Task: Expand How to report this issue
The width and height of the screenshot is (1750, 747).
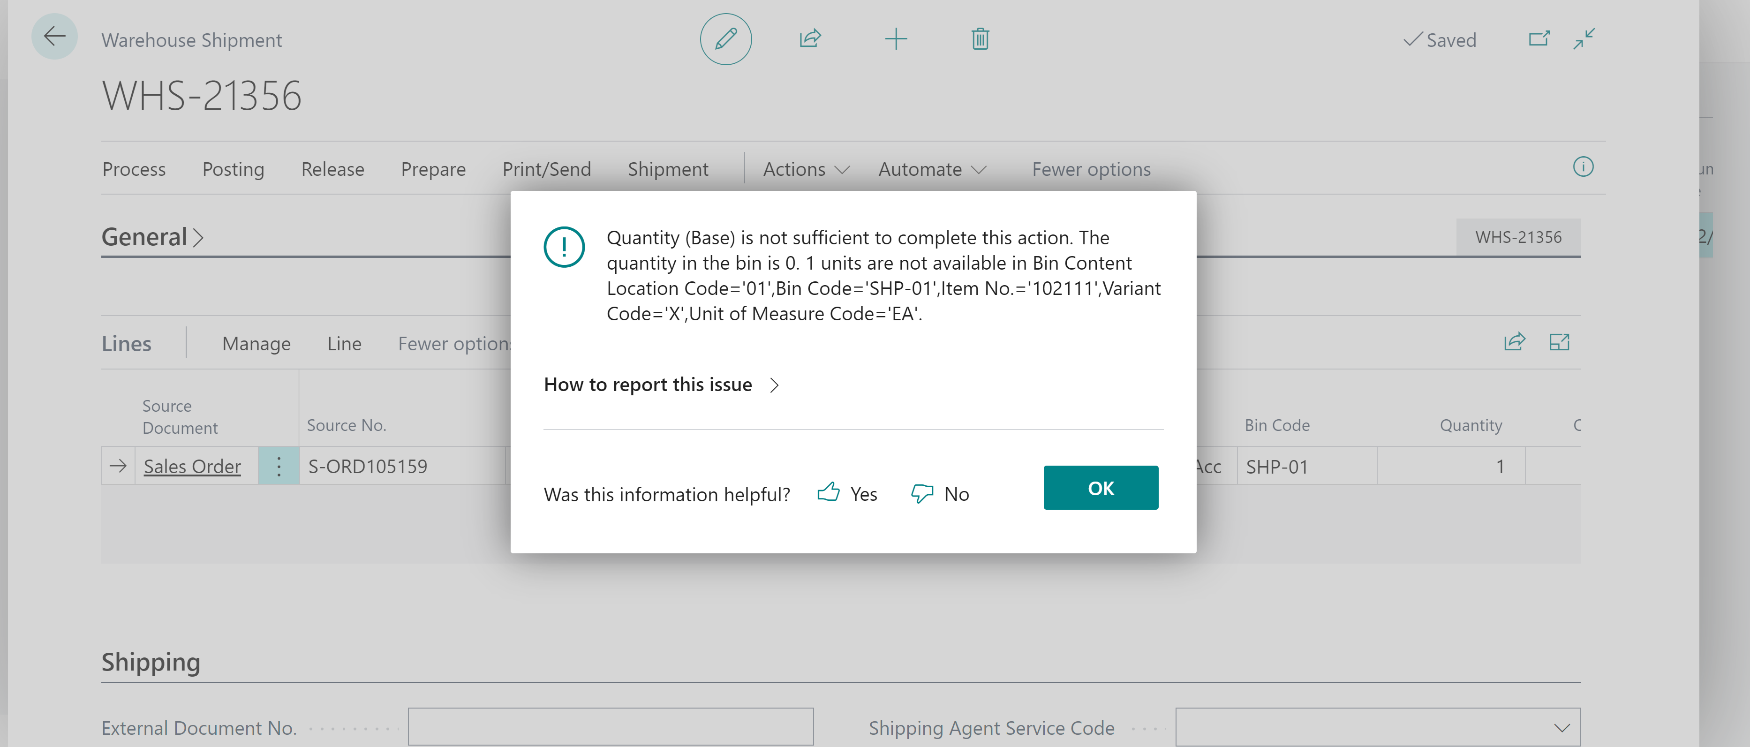Action: point(662,385)
